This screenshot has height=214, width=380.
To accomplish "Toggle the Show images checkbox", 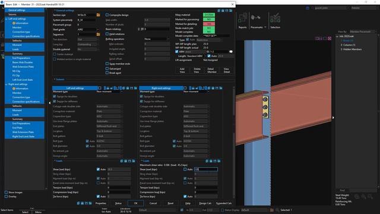I will 7,192.
